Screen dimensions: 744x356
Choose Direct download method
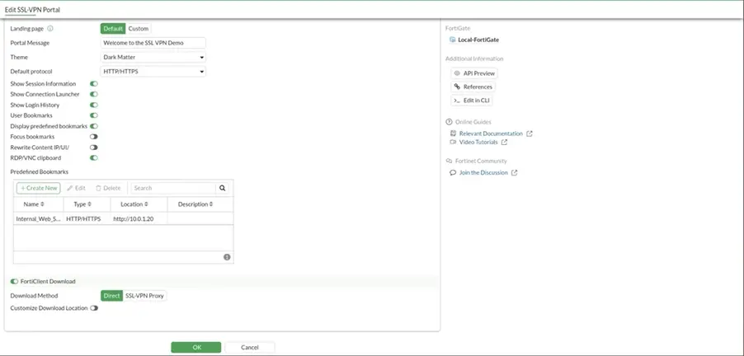click(x=112, y=296)
